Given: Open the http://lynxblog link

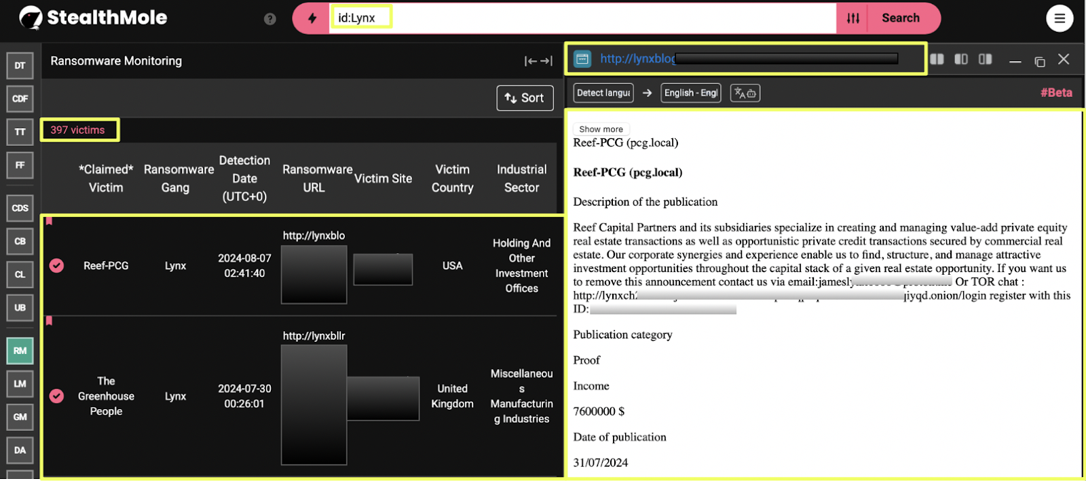Looking at the screenshot, I should pyautogui.click(x=637, y=59).
